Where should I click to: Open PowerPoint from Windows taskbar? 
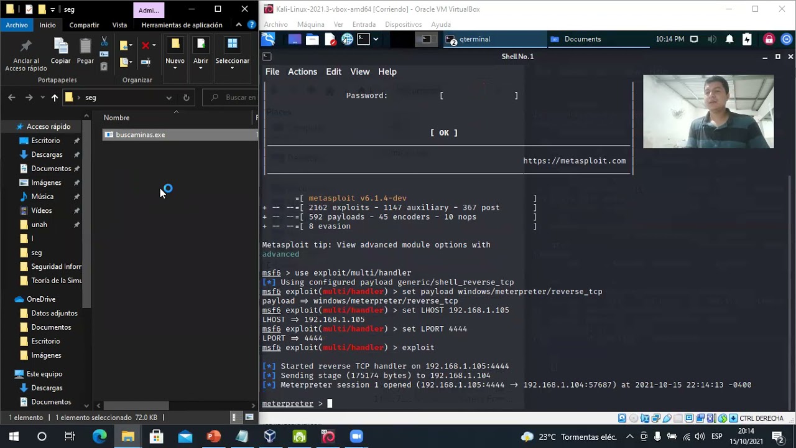(x=213, y=437)
